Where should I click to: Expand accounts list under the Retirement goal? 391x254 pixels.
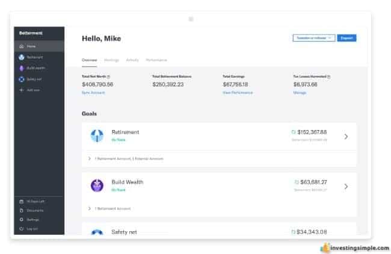(x=89, y=158)
